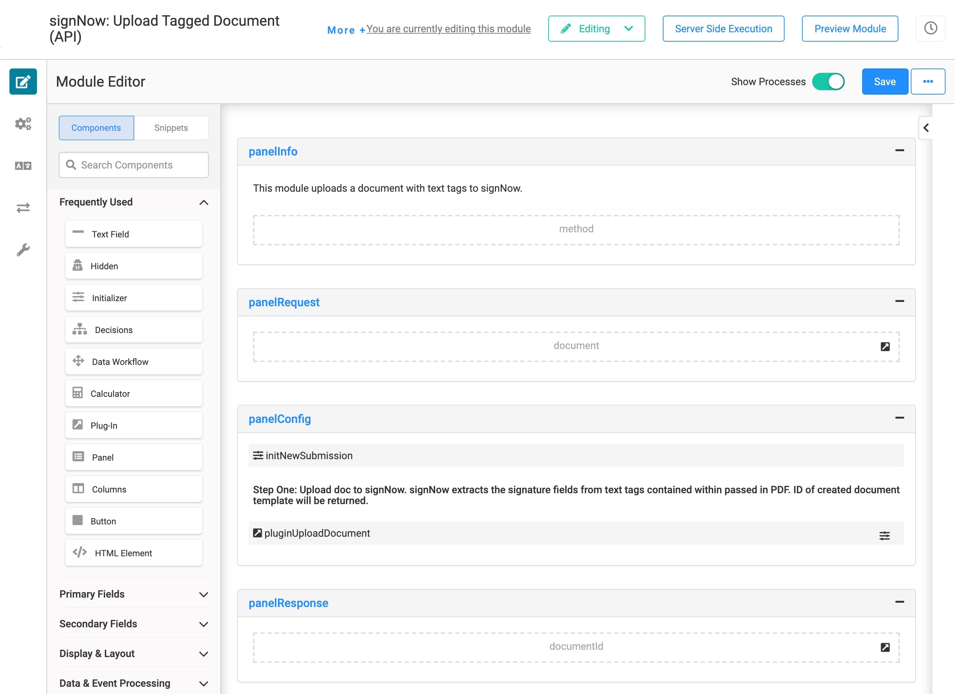Select the initNewSubmission component row
This screenshot has width=955, height=694.
576,456
